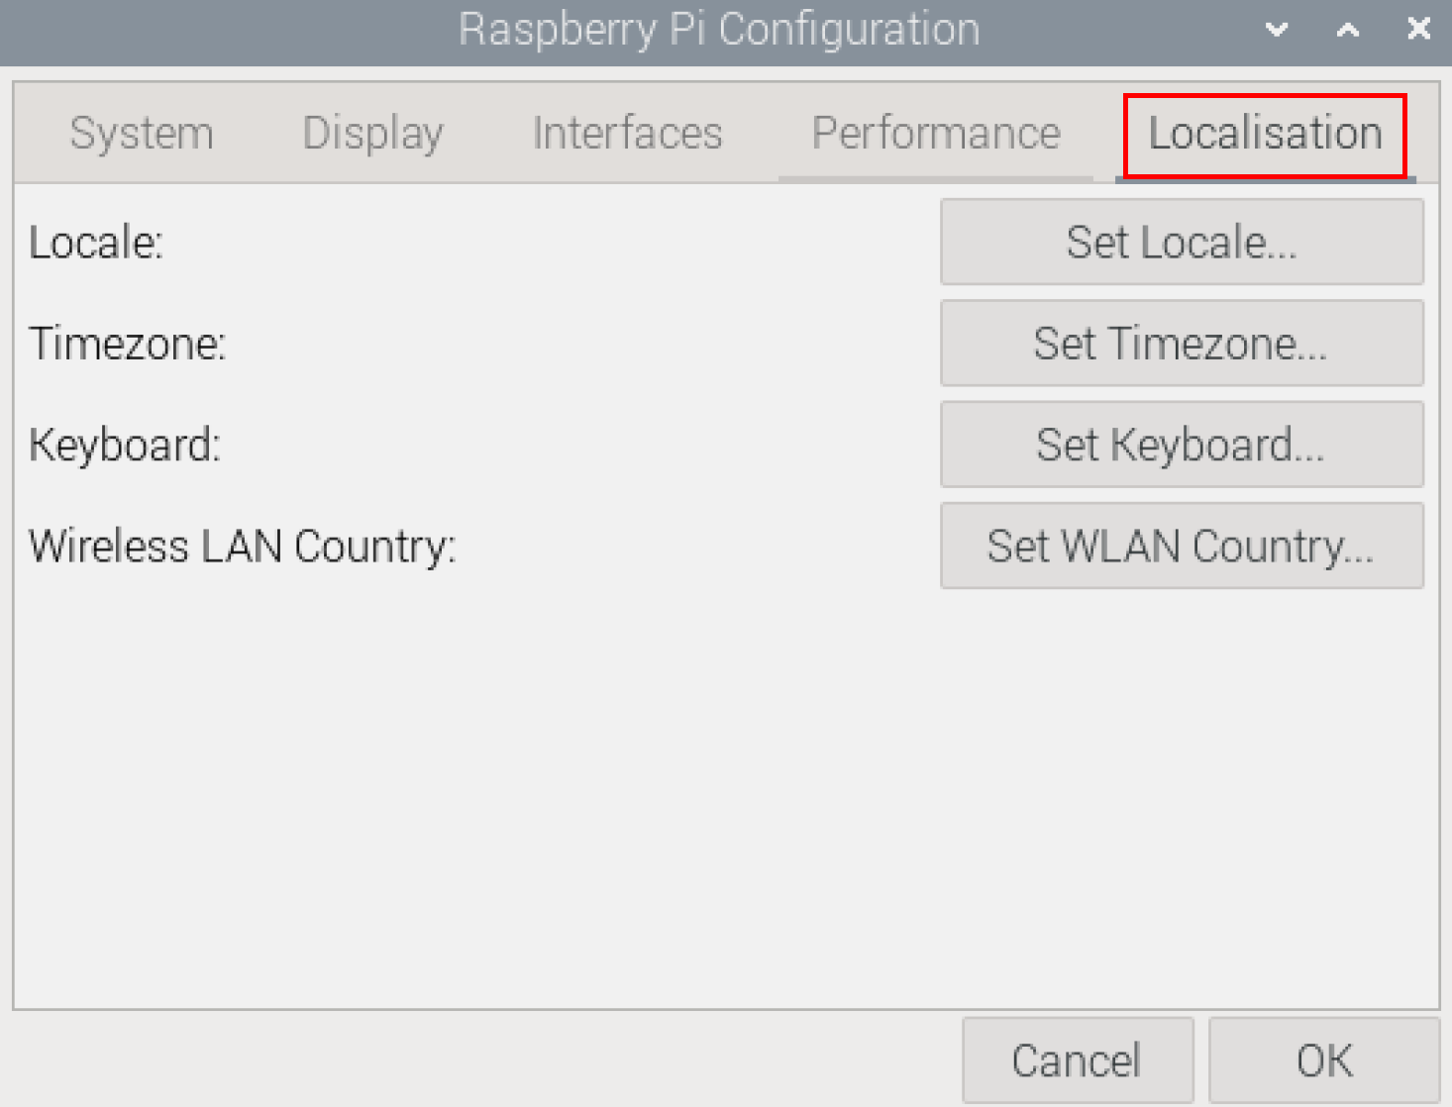Screen dimensions: 1452x1107
Task: Minimize window using down-chevron icon
Action: [x=1277, y=30]
